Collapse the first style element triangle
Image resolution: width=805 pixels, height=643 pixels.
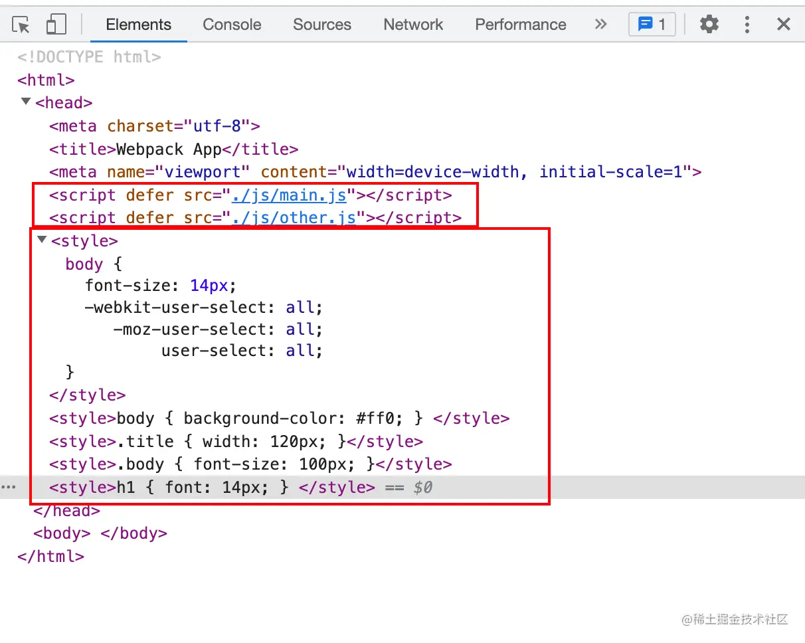(42, 240)
